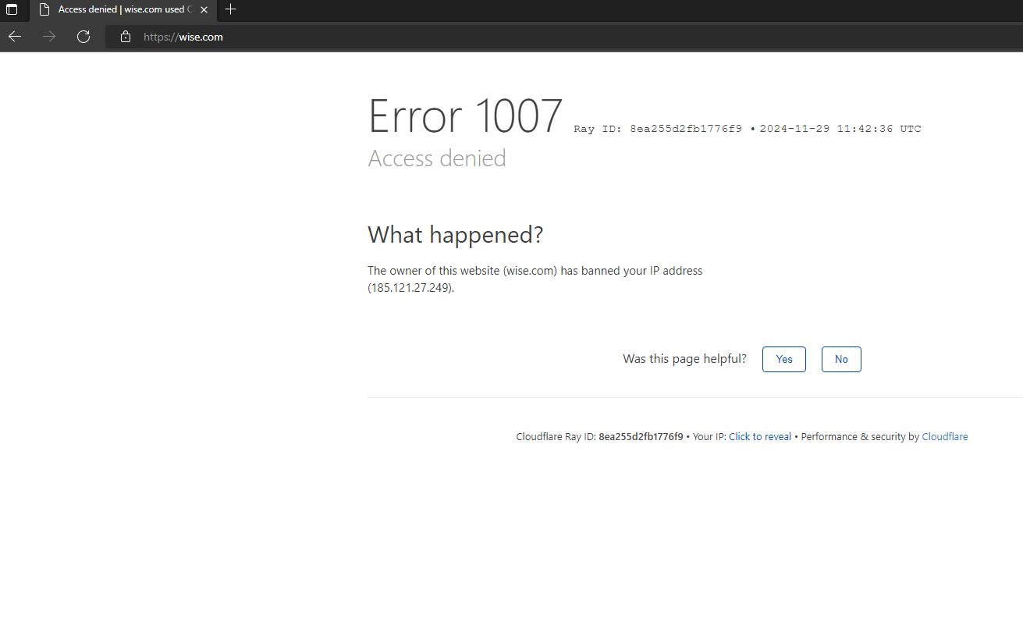Select the footer Ray ID 8ea255d2fb1776f9
This screenshot has height=636, width=1023.
(641, 437)
